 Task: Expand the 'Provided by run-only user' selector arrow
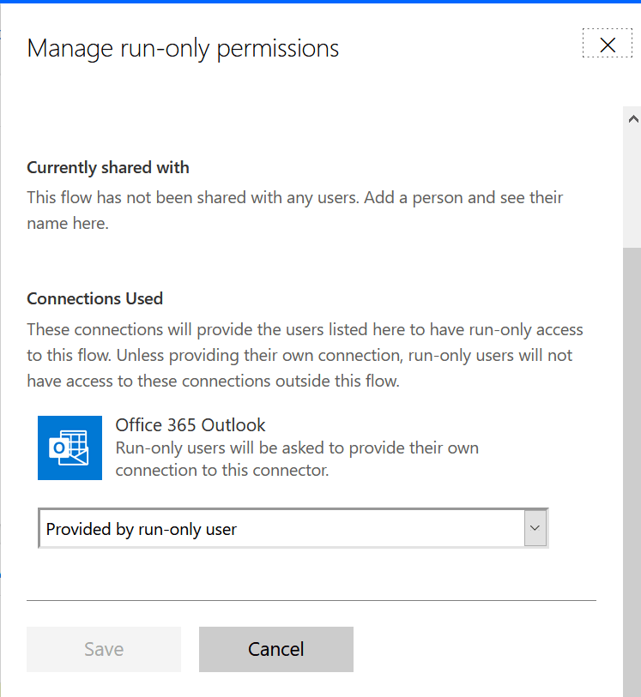coord(535,528)
